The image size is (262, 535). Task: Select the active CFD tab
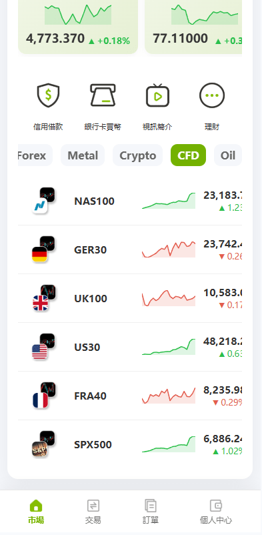188,155
